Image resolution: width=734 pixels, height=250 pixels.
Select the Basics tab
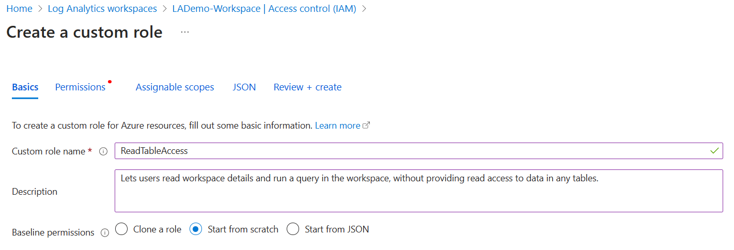[25, 87]
